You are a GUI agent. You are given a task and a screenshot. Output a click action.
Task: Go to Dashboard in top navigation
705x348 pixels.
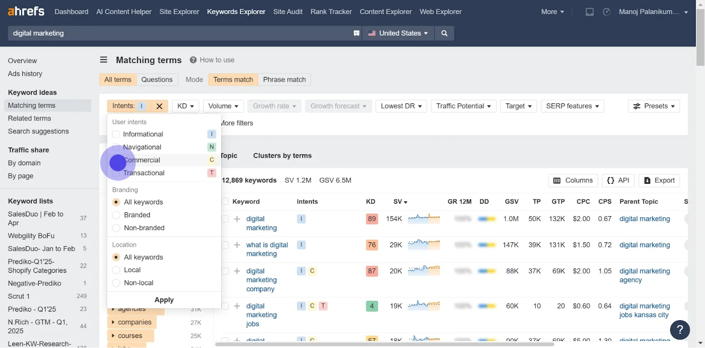coord(71,12)
